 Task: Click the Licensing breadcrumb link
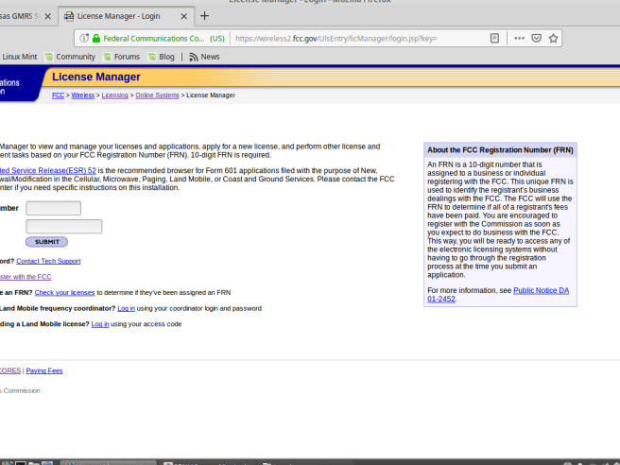click(114, 95)
